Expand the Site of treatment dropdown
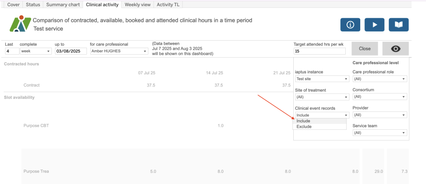Viewport: 426px width, 184px height. click(x=322, y=97)
